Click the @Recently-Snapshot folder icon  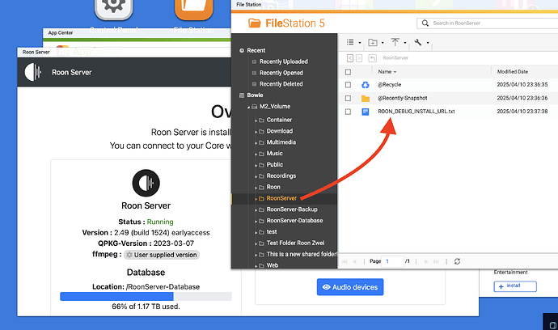pos(366,98)
